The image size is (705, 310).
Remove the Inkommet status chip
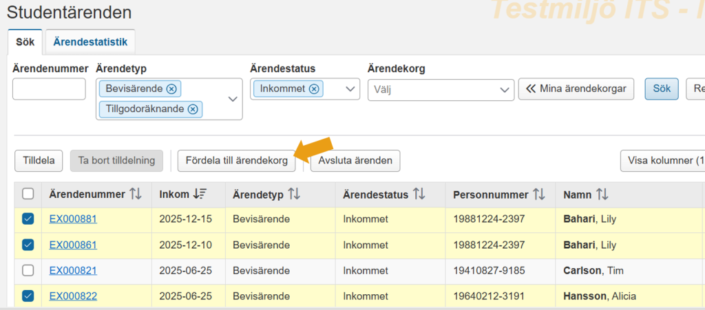coord(314,89)
